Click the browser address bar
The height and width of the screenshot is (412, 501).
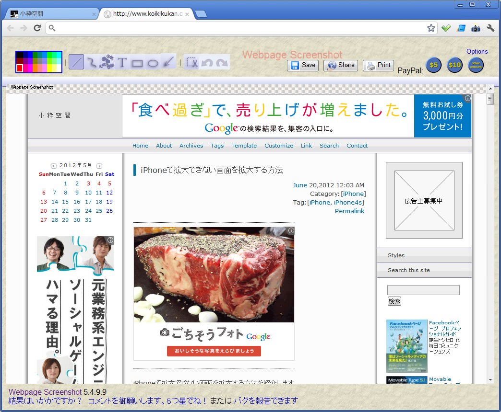(241, 28)
